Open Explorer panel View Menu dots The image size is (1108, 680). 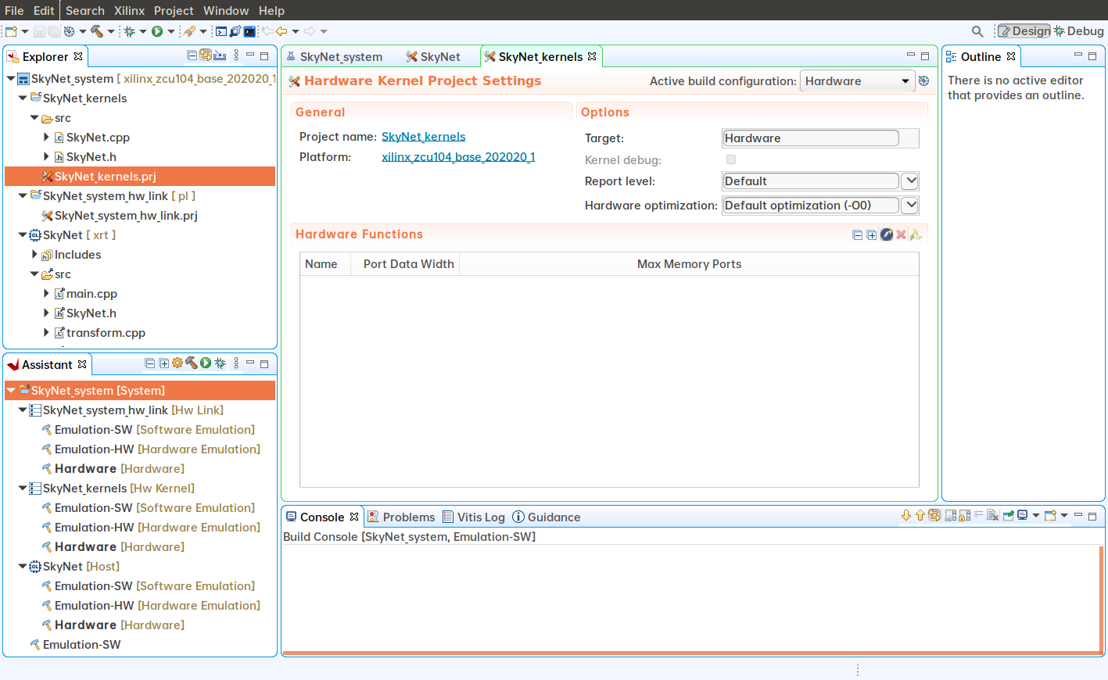236,55
